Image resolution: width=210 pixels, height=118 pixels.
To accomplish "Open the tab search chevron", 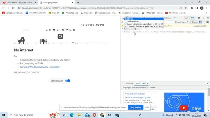I will point(185,2).
